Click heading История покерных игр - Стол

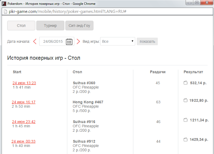(x=44, y=58)
